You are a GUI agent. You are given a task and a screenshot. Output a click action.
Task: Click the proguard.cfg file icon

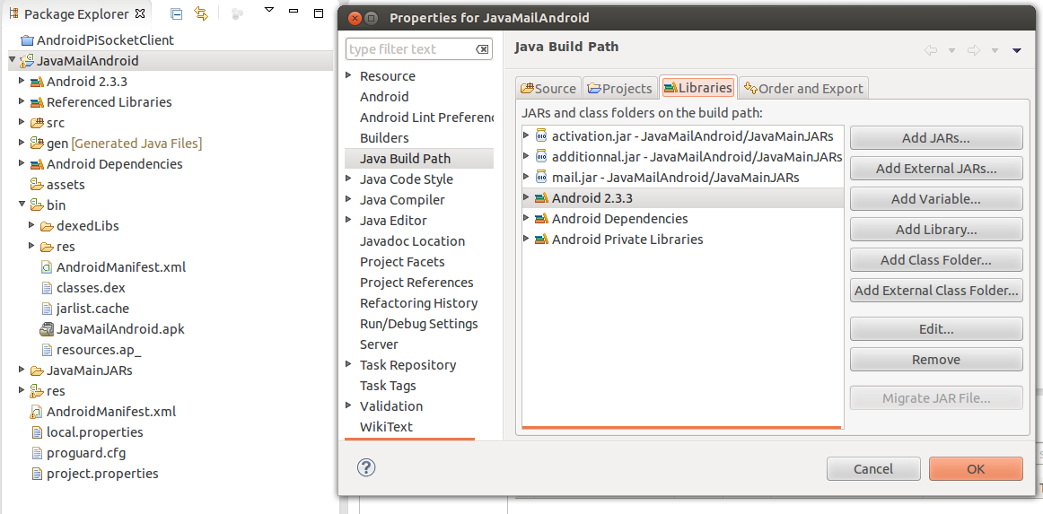38,454
